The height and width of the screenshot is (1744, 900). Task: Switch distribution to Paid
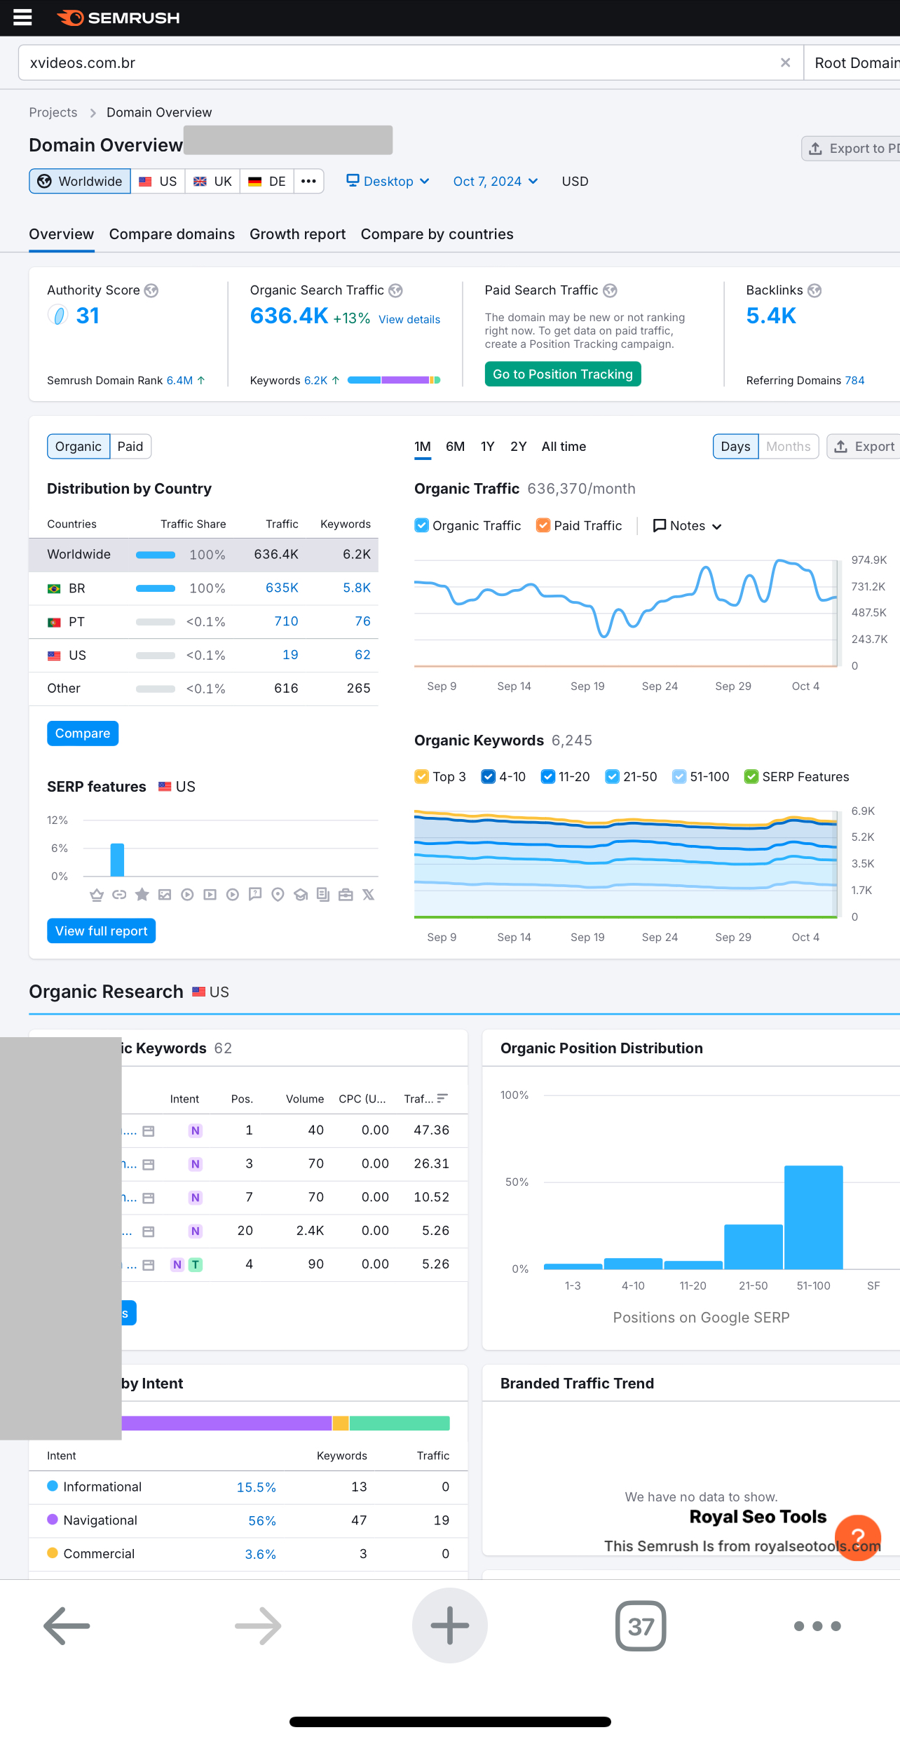pyautogui.click(x=130, y=447)
